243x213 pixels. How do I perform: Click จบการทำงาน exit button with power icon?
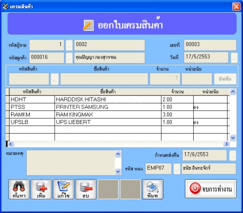tap(211, 189)
